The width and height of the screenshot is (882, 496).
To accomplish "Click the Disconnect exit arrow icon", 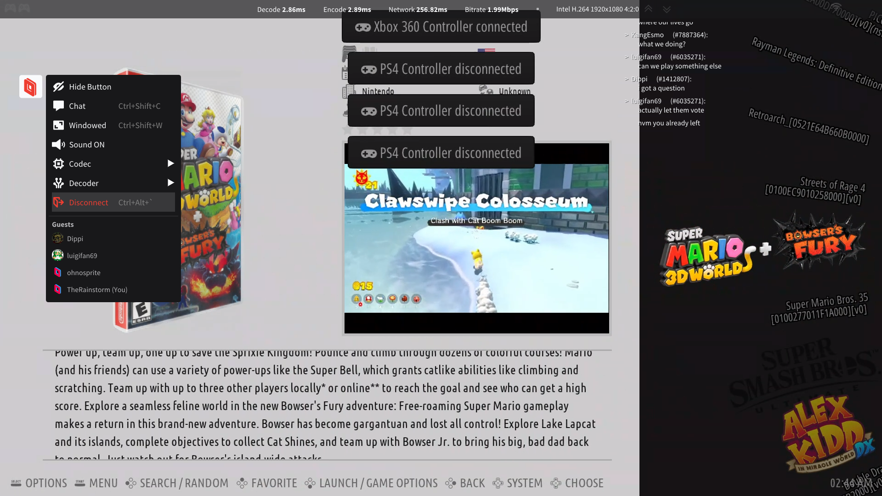I will pos(58,203).
